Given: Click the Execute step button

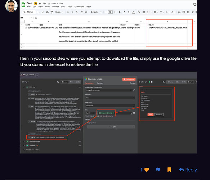Looking at the screenshot, I should click(129, 79).
